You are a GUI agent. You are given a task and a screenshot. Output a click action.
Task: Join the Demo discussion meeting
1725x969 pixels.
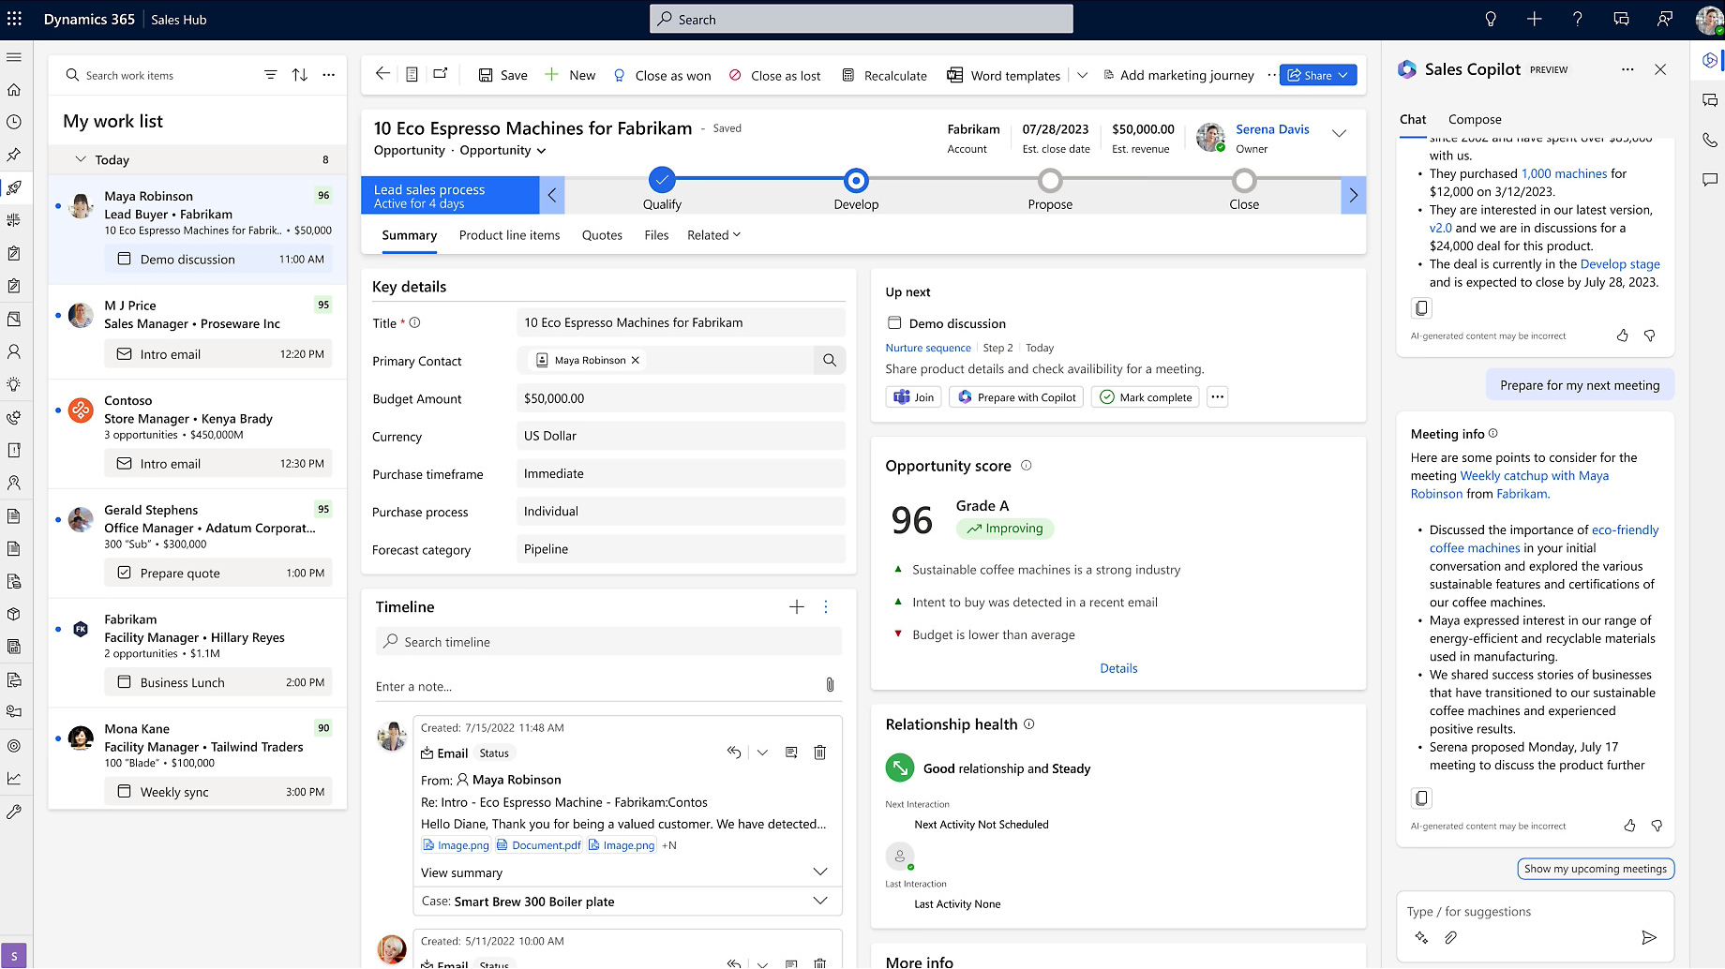click(x=913, y=397)
